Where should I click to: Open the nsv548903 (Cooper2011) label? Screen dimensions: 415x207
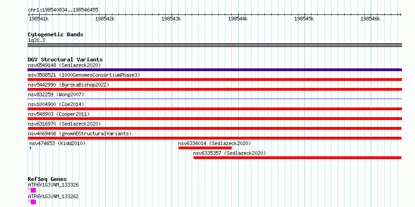(x=59, y=114)
